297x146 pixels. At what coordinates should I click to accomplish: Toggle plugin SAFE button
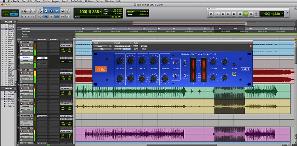136,49
